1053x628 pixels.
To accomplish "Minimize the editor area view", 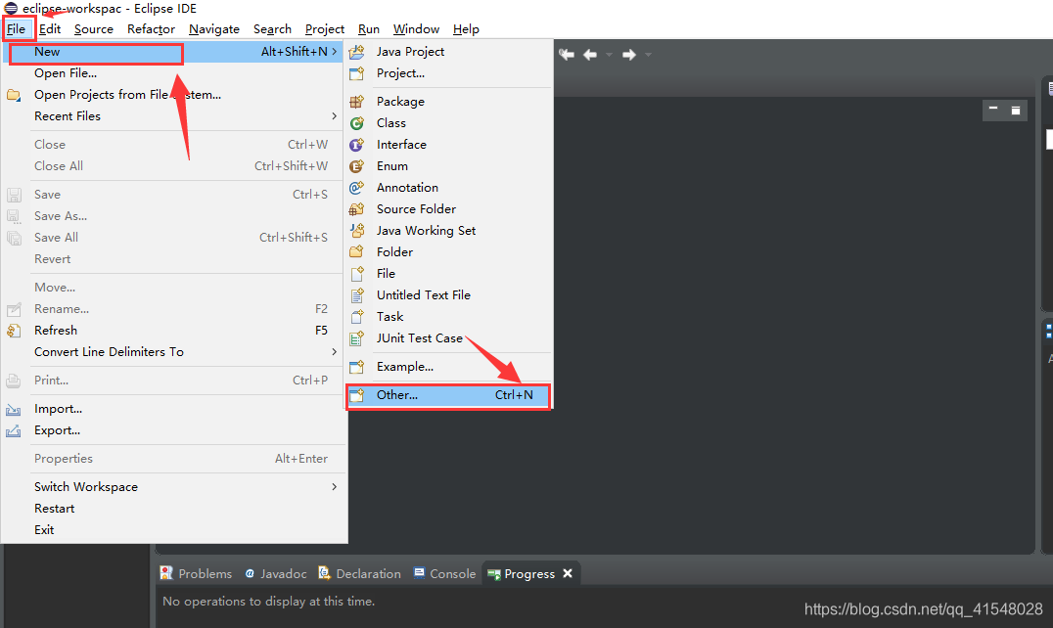I will pos(993,110).
